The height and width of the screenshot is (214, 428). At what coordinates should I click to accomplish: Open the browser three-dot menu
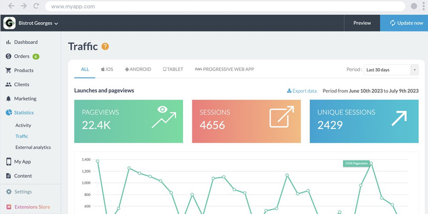click(x=423, y=6)
